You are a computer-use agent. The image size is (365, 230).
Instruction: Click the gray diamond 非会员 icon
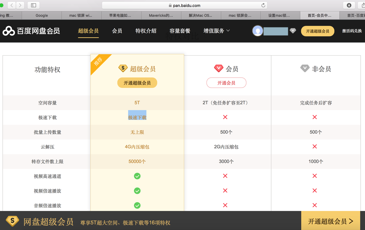(x=305, y=68)
